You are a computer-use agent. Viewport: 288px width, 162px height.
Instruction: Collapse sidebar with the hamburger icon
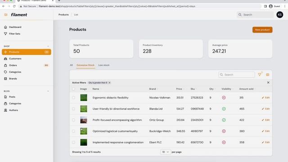click(x=6, y=15)
